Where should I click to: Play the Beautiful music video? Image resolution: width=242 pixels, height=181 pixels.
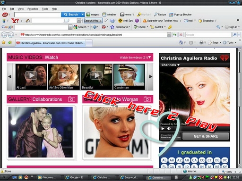tap(96, 75)
